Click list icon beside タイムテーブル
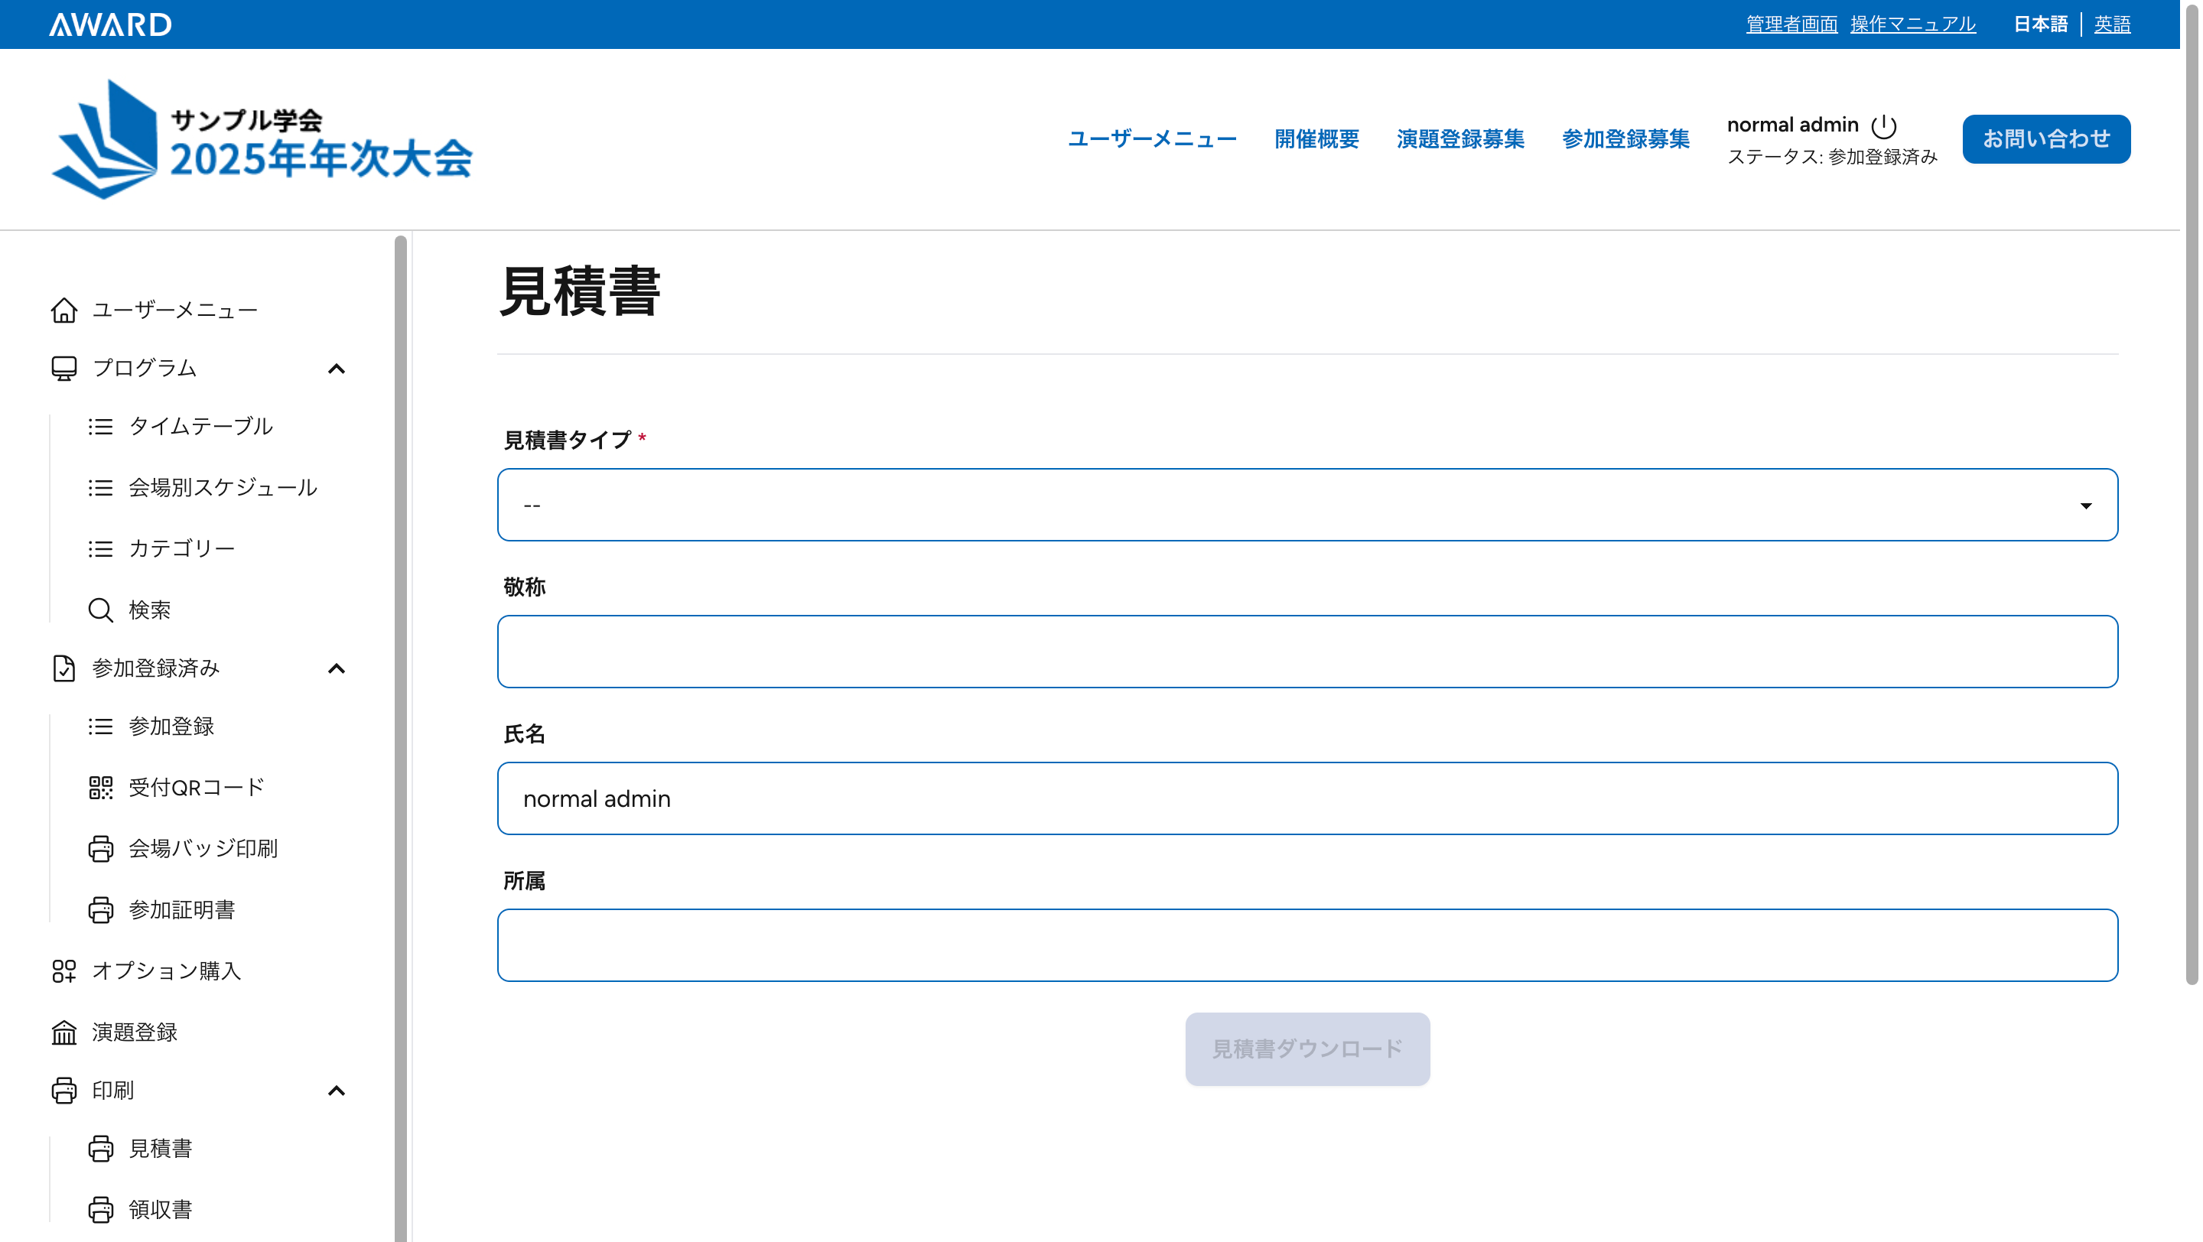2203x1242 pixels. pyautogui.click(x=101, y=427)
